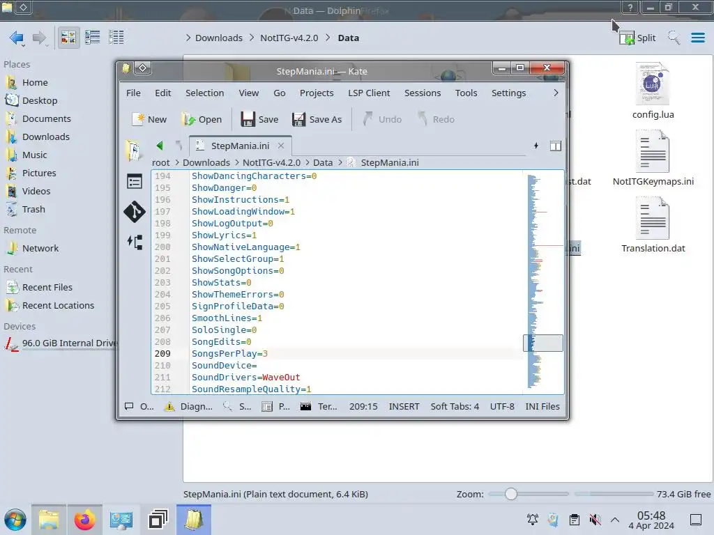Click the muted volume tray icon
This screenshot has width=714, height=535.
(x=595, y=520)
